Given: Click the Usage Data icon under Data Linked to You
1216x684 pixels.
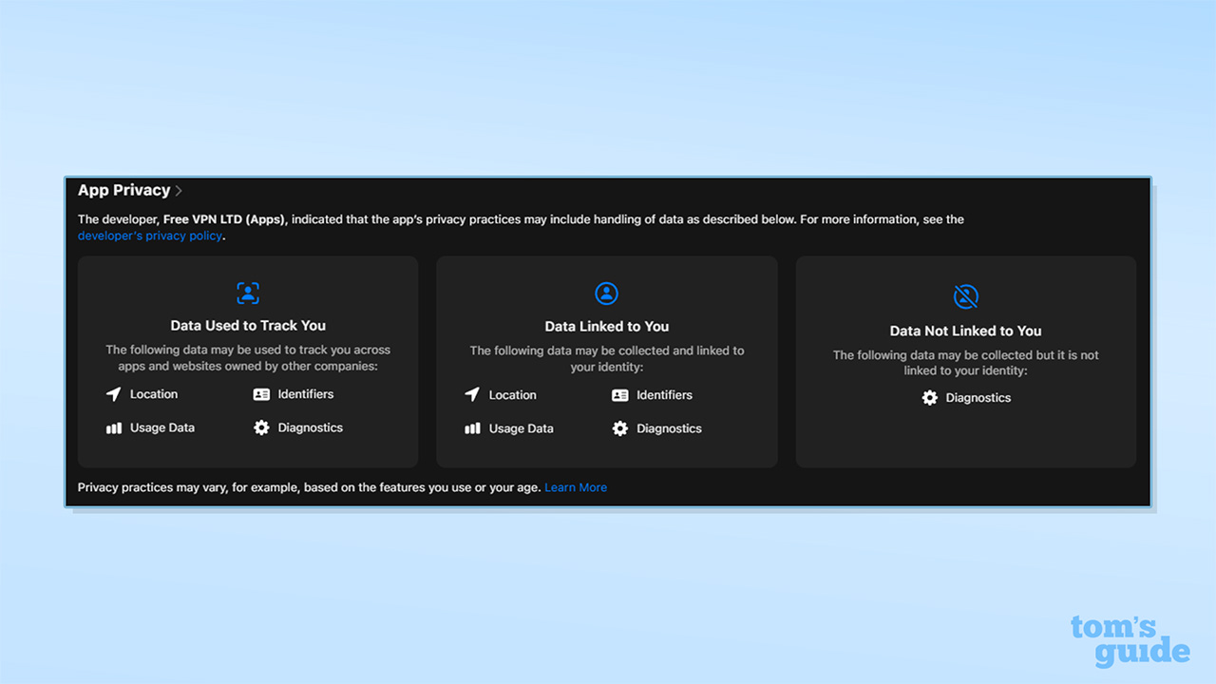Looking at the screenshot, I should tap(472, 428).
